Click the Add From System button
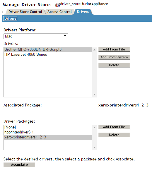This screenshot has height=171, width=152. [114, 57]
